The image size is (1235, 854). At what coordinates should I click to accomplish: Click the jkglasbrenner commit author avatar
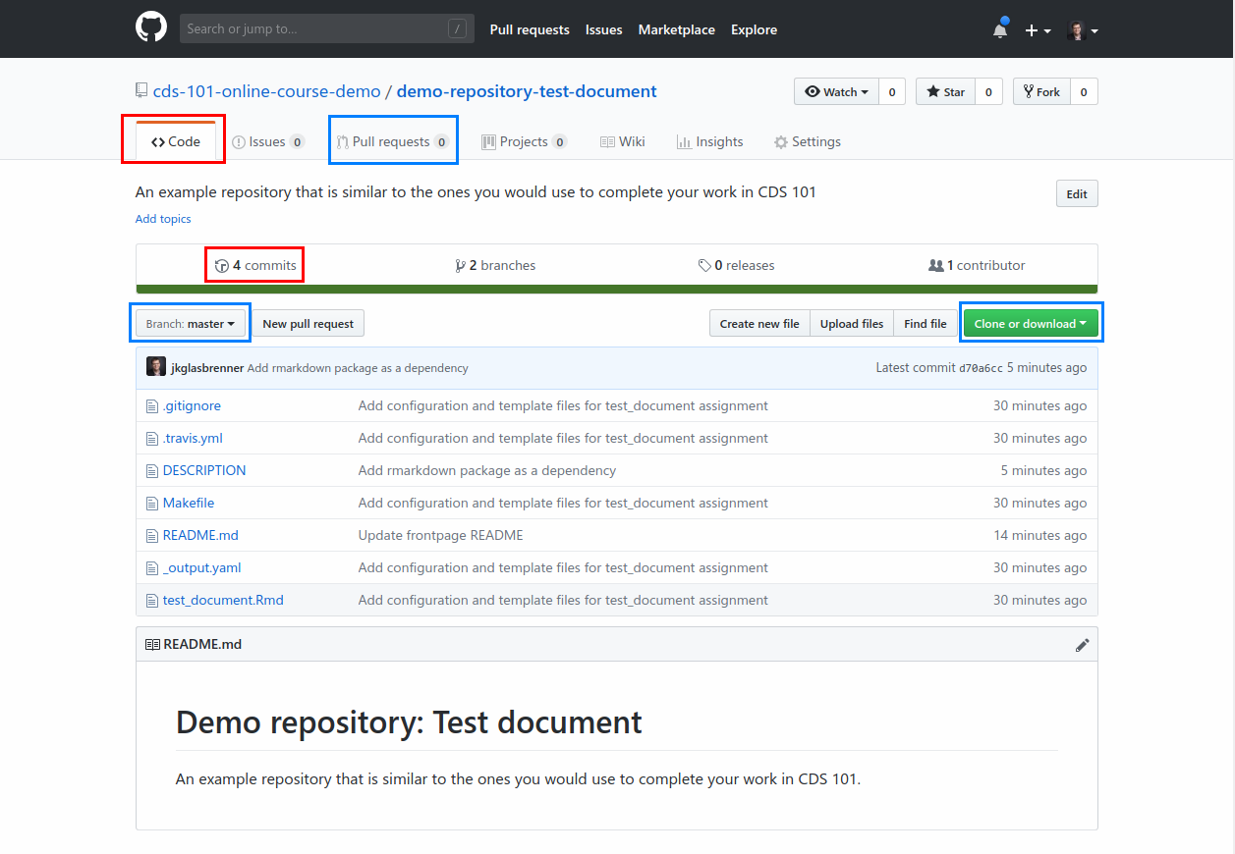point(156,367)
